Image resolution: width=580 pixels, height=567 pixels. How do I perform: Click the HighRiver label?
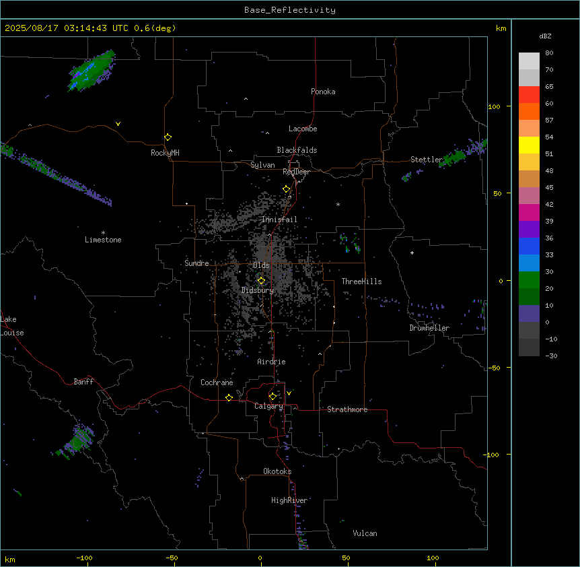[289, 500]
